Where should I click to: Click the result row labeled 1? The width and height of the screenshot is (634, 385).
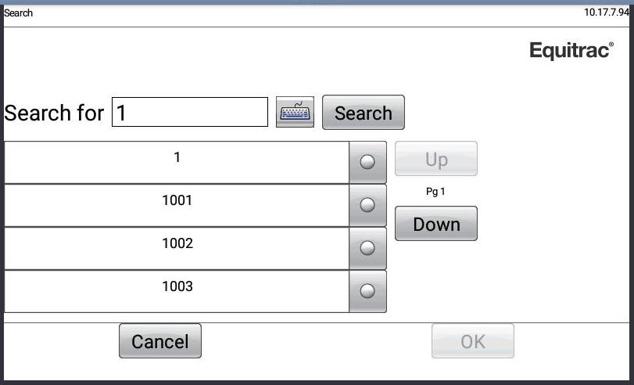pyautogui.click(x=177, y=162)
